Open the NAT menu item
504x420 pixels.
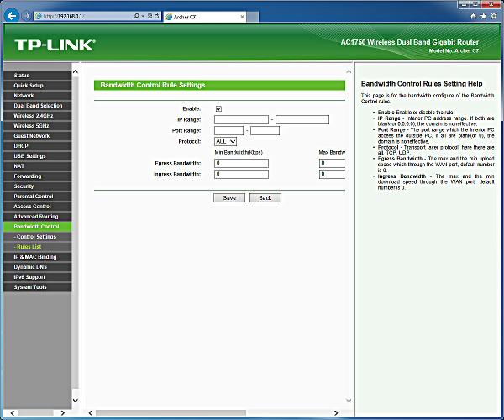coord(38,166)
